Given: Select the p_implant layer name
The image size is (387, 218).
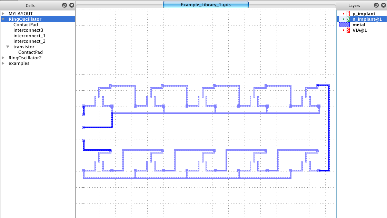Looking at the screenshot, I should 364,13.
